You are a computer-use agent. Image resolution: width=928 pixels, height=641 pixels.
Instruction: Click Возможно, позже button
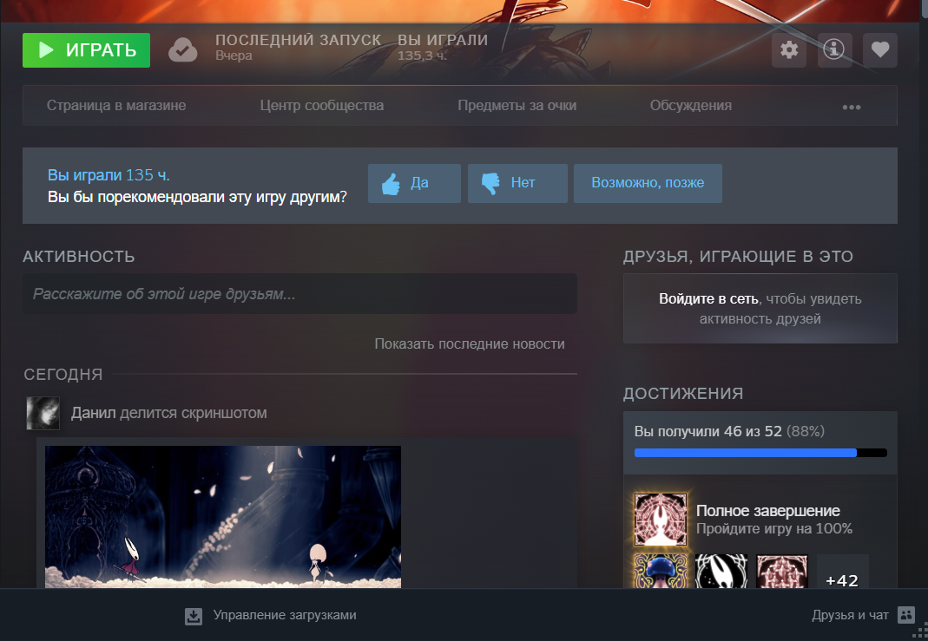[x=648, y=183]
